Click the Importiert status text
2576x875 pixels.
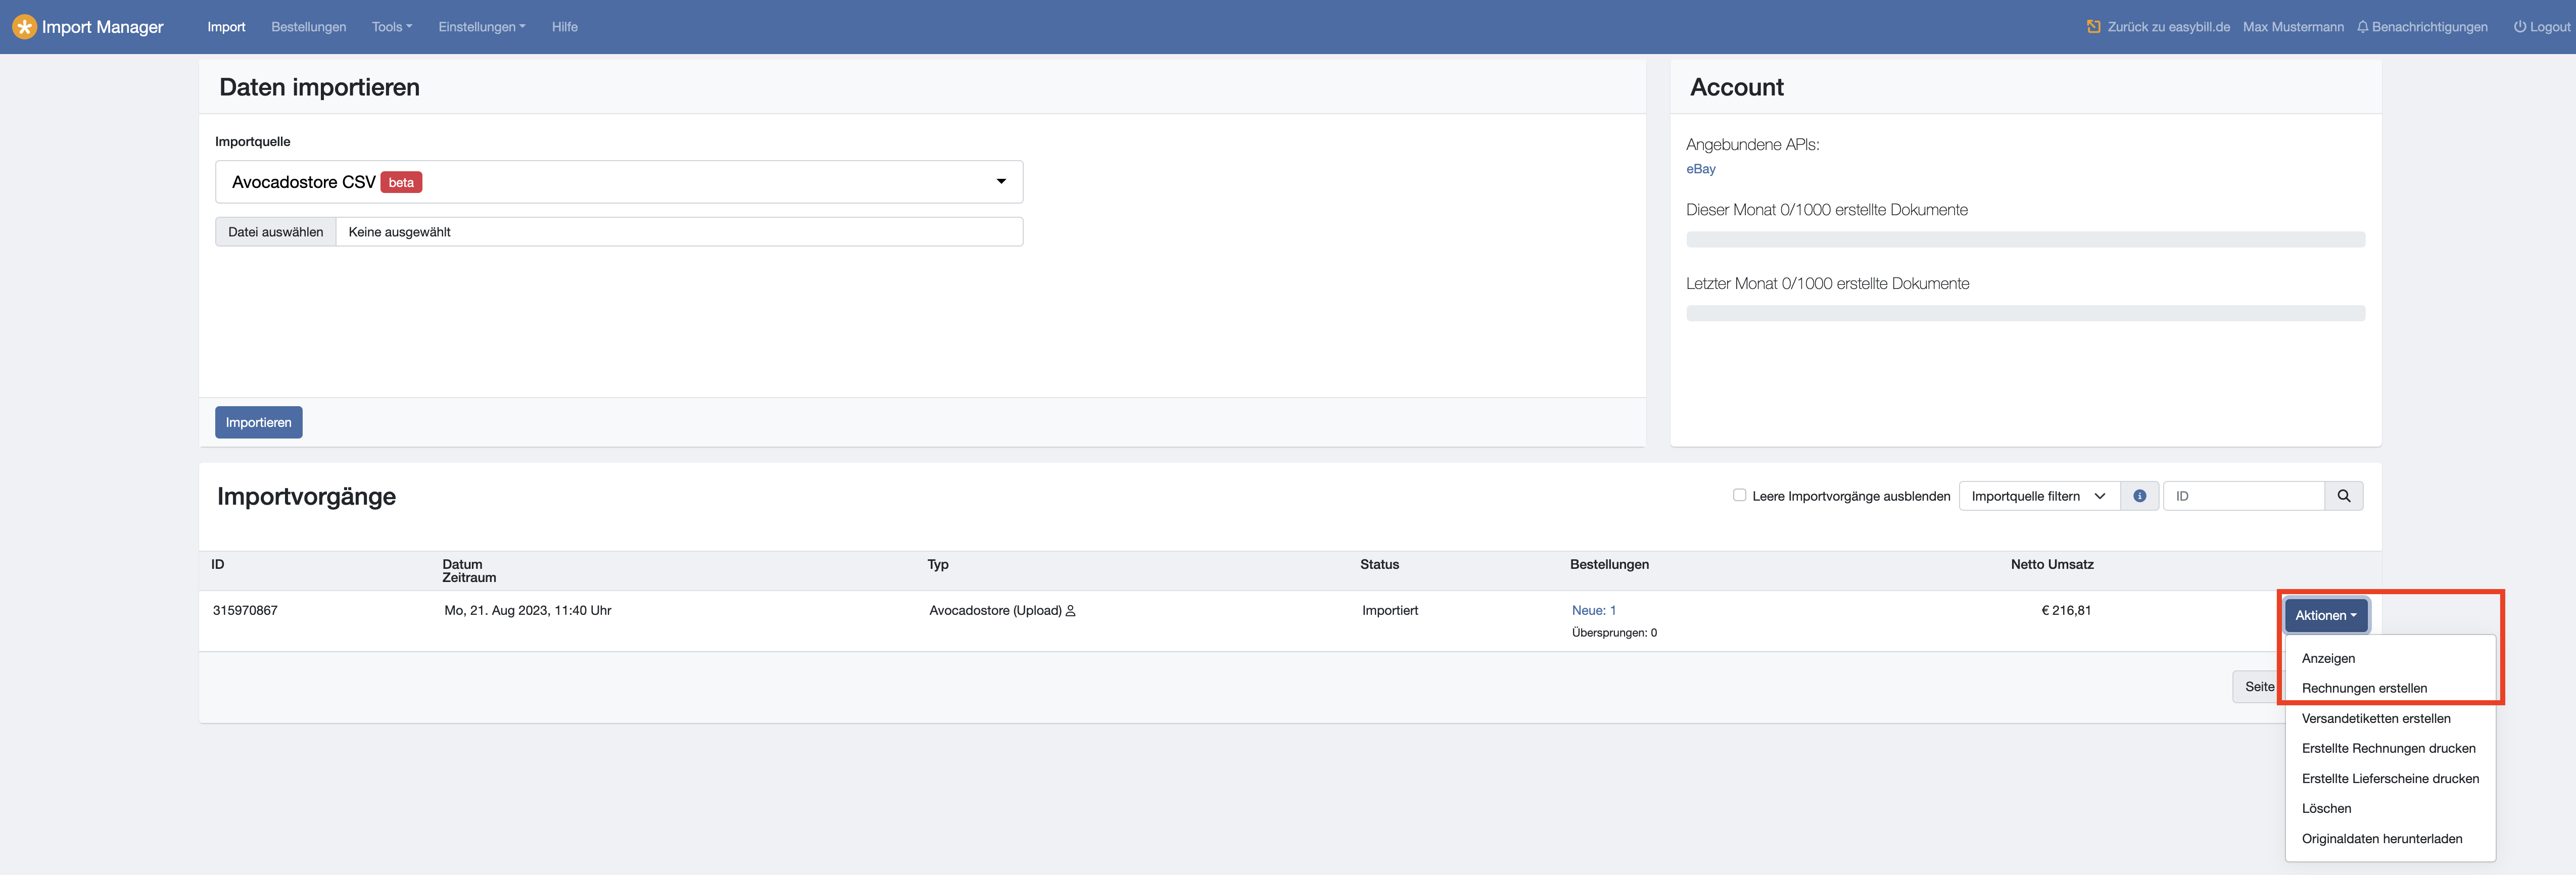click(1390, 610)
